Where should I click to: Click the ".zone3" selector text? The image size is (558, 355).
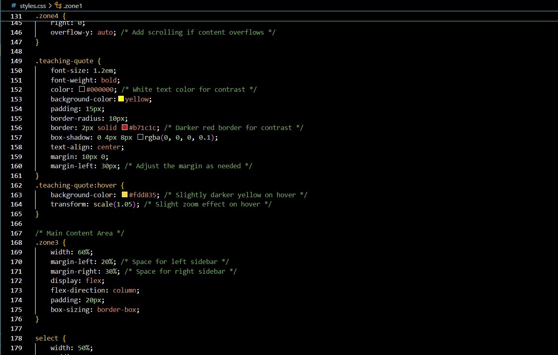[x=47, y=243]
